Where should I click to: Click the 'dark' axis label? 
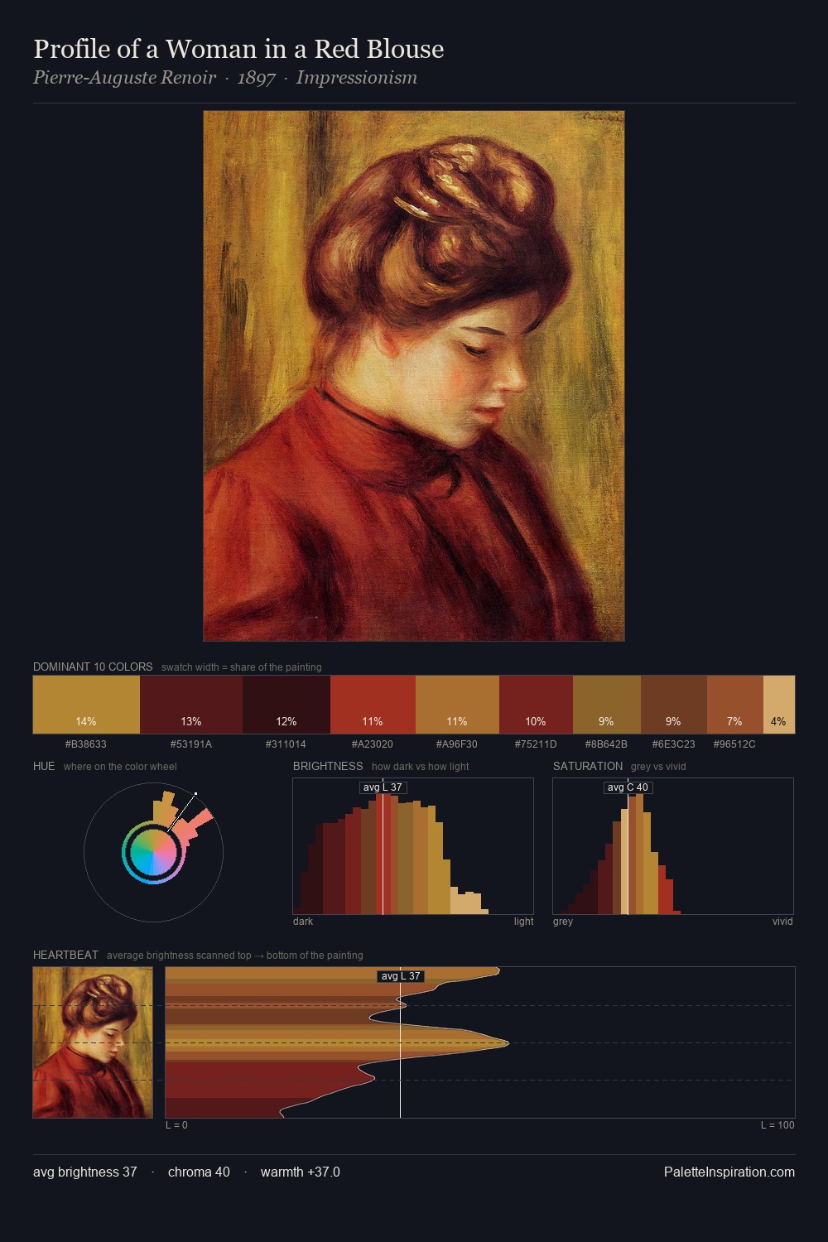[303, 922]
